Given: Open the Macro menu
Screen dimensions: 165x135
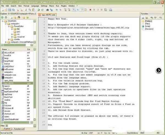Looking at the screenshot, I should tap(52, 6).
